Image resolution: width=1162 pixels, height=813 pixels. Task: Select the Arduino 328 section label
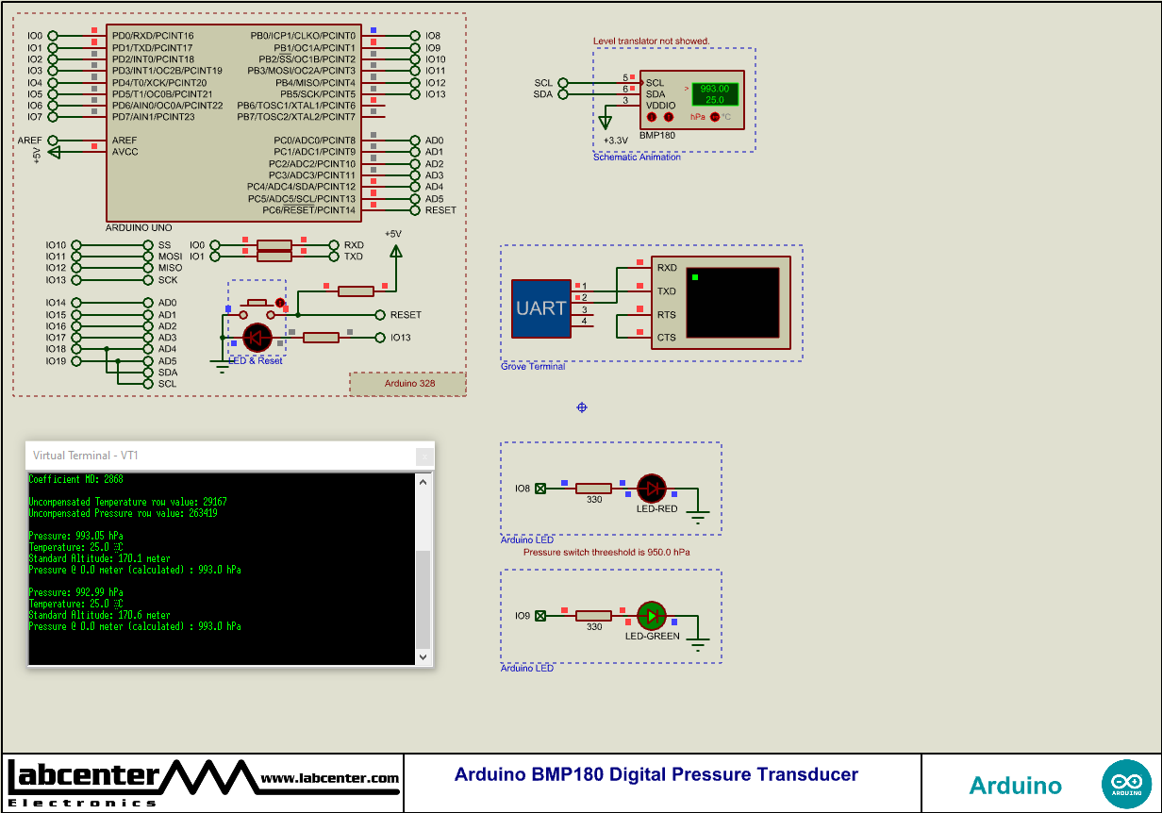tap(407, 383)
